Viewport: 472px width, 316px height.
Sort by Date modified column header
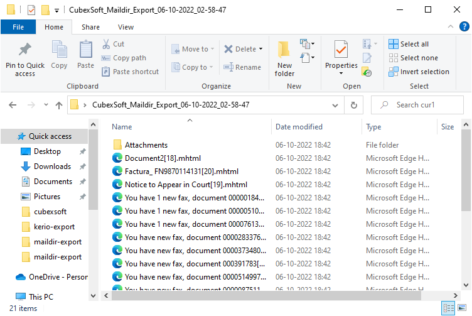[x=299, y=127]
